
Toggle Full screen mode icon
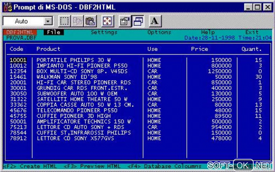[x=107, y=21]
